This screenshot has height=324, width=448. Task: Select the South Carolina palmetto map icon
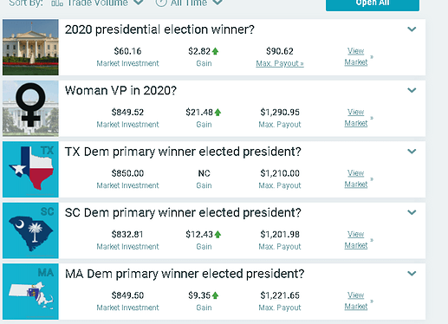coord(30,230)
